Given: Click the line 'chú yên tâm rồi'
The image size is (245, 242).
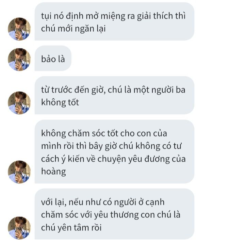Looking at the screenshot, I should (x=71, y=228).
